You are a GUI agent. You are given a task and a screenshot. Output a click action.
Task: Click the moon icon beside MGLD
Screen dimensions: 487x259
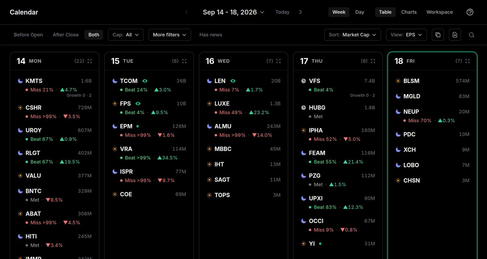398,96
